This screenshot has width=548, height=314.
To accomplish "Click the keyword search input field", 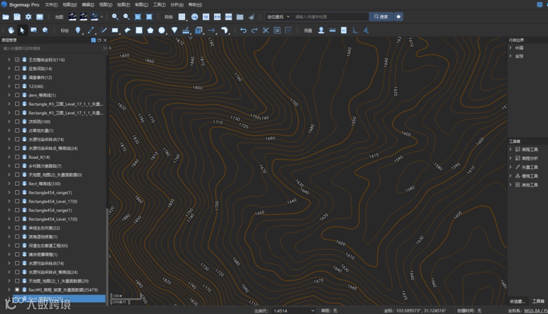I will pos(331,17).
